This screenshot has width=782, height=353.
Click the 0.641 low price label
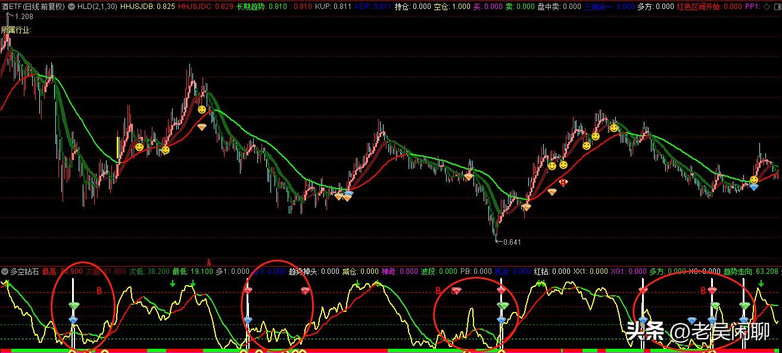point(512,242)
